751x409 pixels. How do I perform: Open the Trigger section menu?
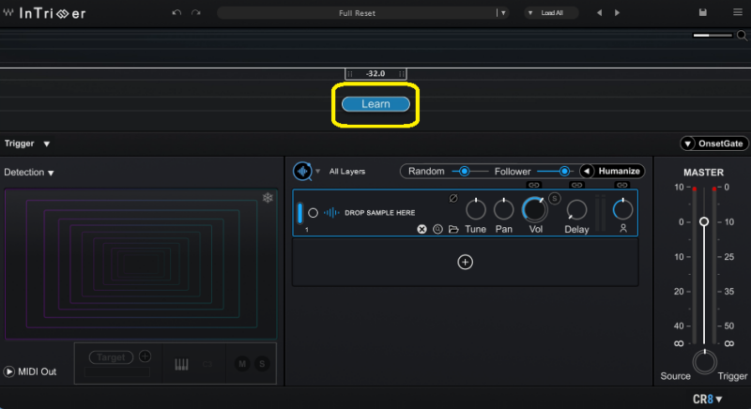click(x=46, y=144)
